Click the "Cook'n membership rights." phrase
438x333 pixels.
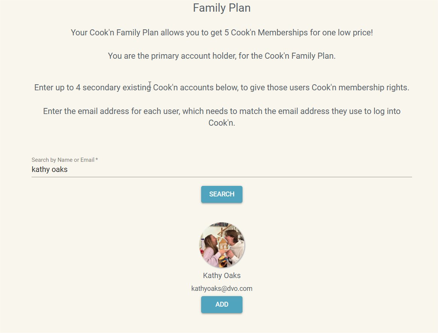click(x=360, y=88)
